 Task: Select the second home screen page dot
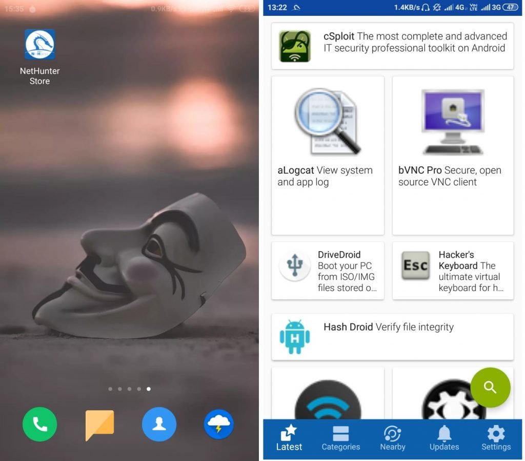[x=120, y=389]
